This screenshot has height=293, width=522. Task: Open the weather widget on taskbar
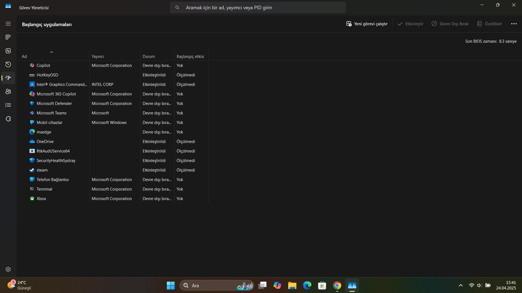(19, 285)
